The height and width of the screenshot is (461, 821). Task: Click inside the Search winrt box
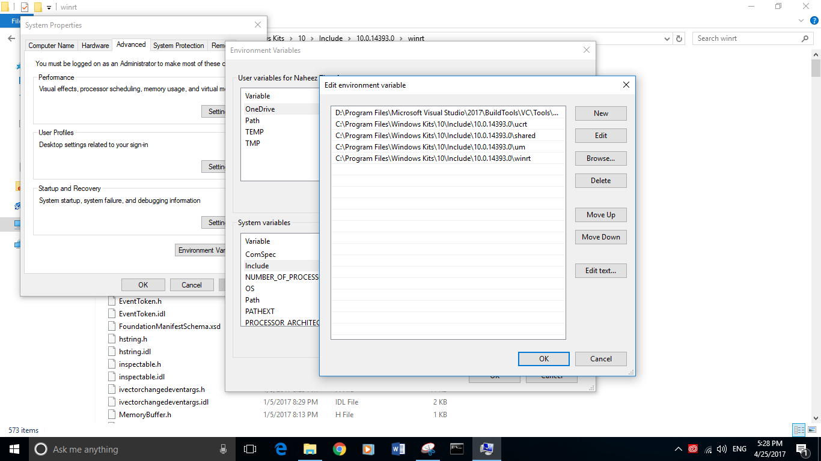(x=745, y=38)
